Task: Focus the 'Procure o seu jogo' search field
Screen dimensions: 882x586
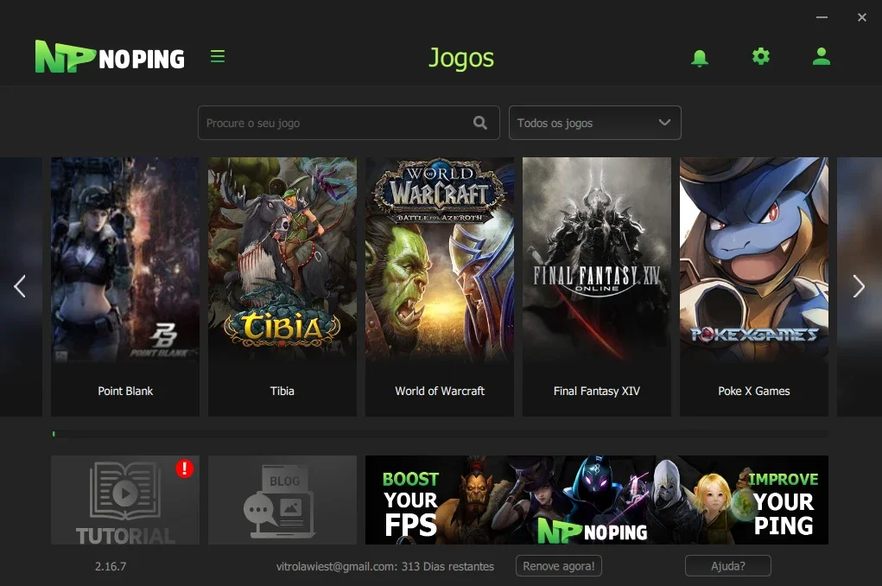Action: [x=349, y=123]
